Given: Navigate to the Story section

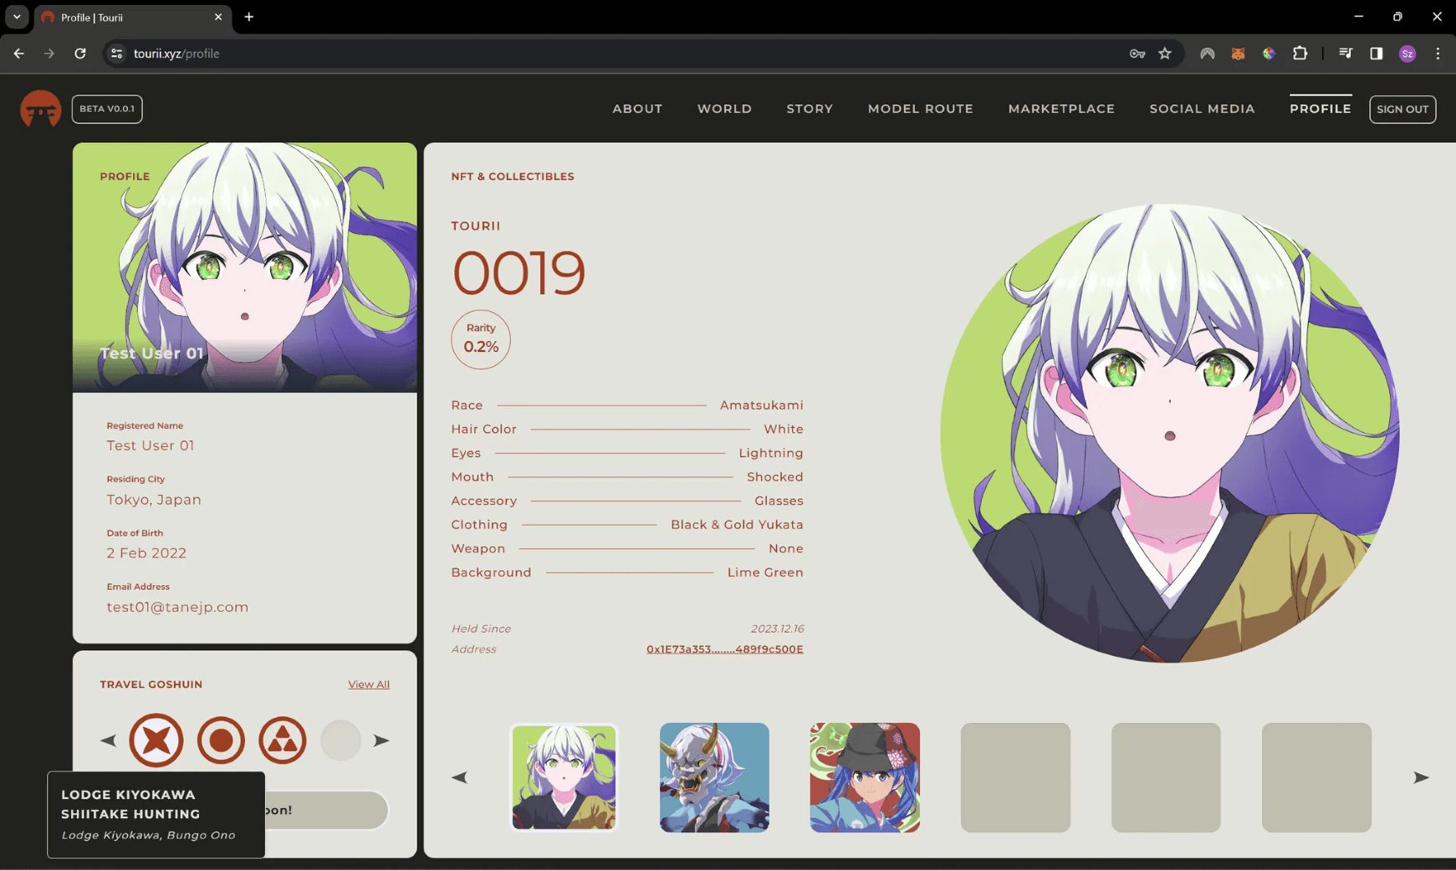Looking at the screenshot, I should pyautogui.click(x=810, y=109).
